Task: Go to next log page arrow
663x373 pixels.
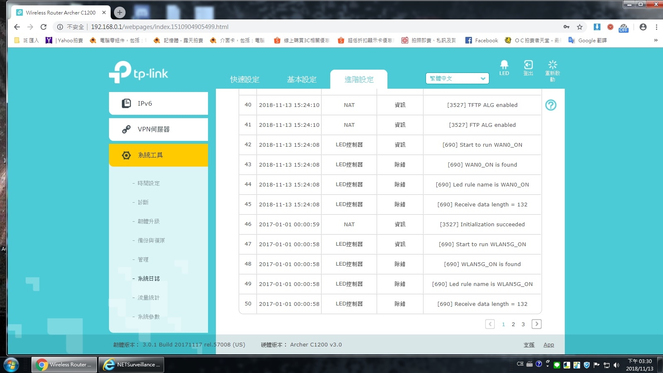Action: [x=537, y=324]
